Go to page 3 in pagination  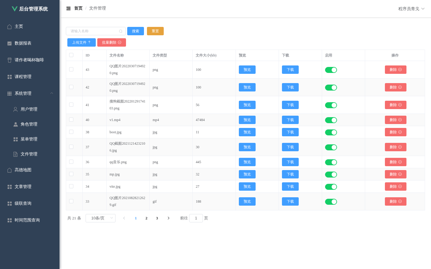tap(157, 218)
